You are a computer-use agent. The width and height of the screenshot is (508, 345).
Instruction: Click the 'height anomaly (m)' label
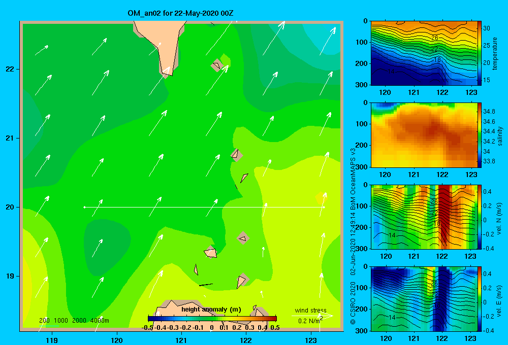pos(211,309)
